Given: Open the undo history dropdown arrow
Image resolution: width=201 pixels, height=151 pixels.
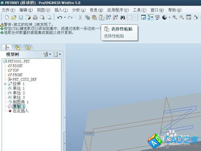Looking at the screenshot, I should click(x=65, y=17).
